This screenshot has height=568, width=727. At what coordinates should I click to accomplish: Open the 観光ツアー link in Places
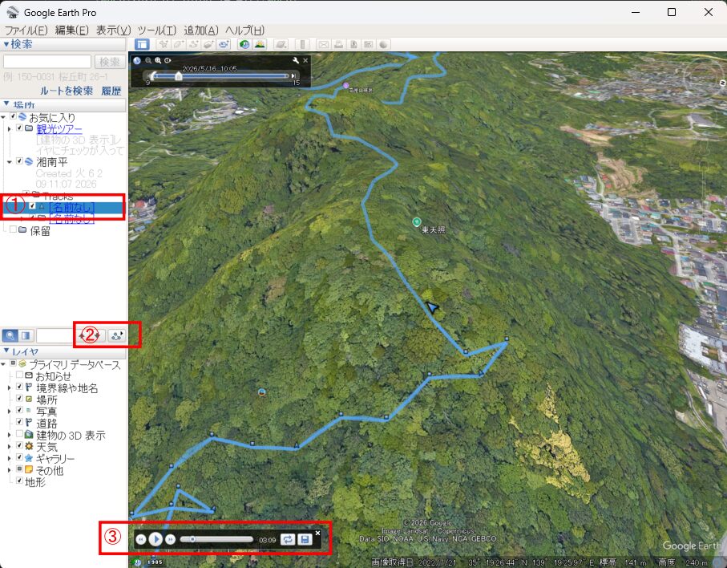59,128
